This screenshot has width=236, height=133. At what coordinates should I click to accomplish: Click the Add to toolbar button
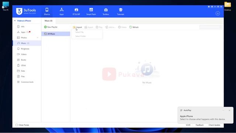click(x=110, y=27)
